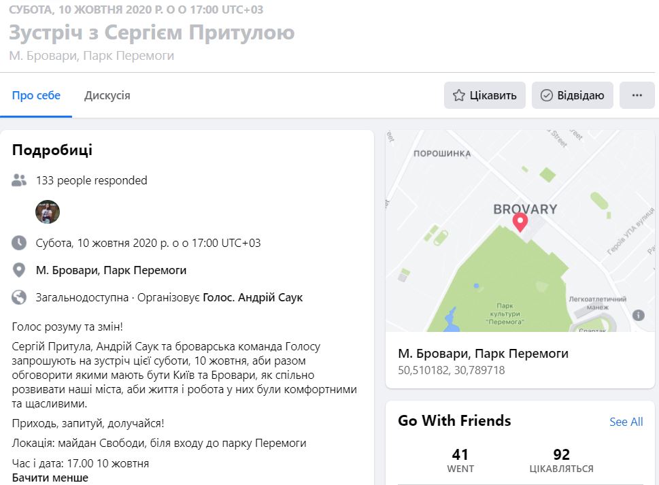Click the checkmark icon on Відвідаю button

point(546,95)
